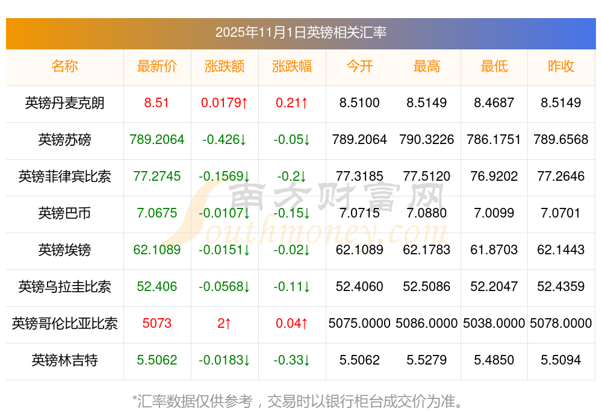Select the 最新价 column header

coord(157,67)
